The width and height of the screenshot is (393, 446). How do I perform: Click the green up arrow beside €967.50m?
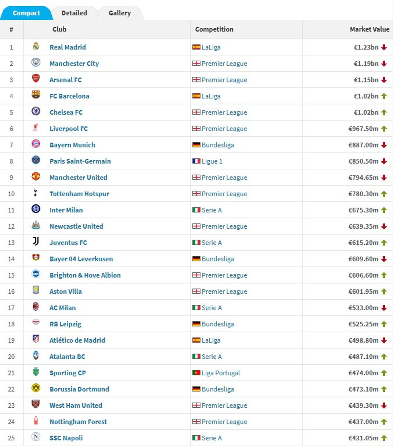(384, 129)
